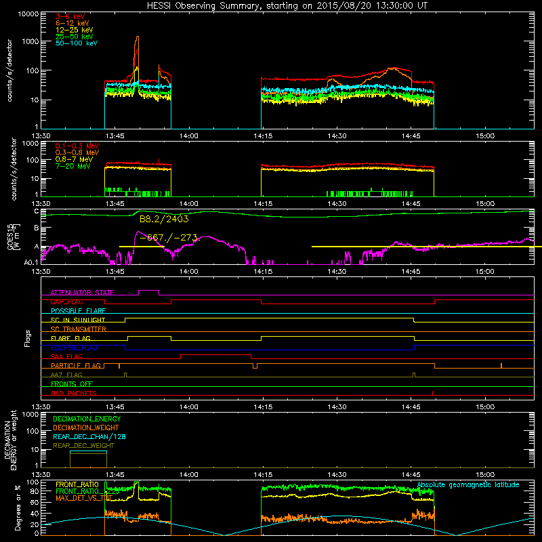Select the yellow 12-25 keV legend label
Screen dimensions: 542x542
74,30
